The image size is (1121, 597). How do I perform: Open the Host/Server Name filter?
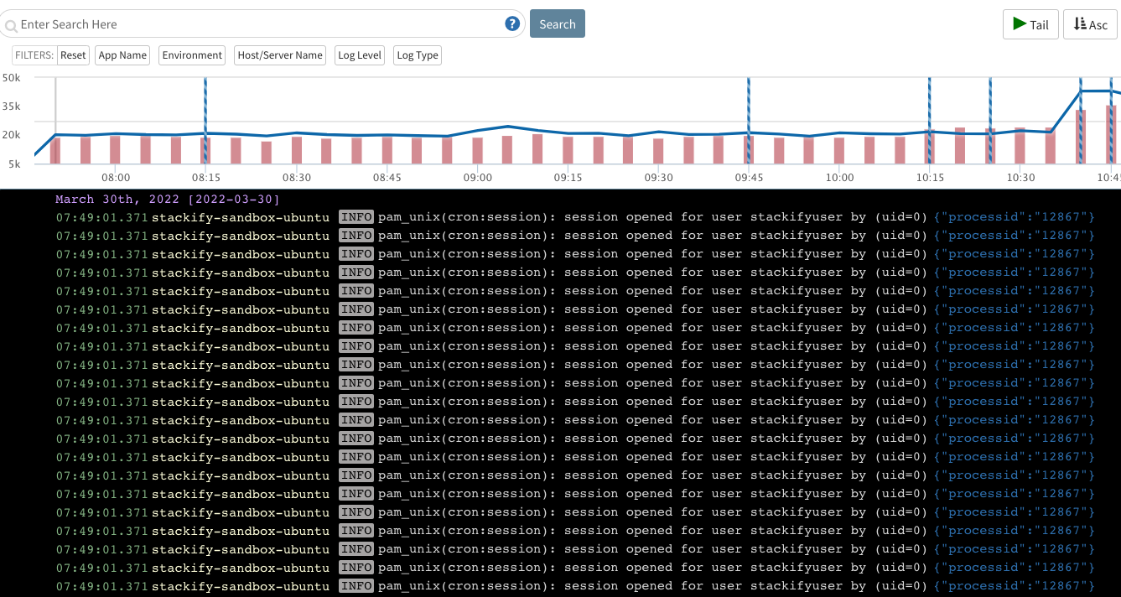[x=280, y=55]
